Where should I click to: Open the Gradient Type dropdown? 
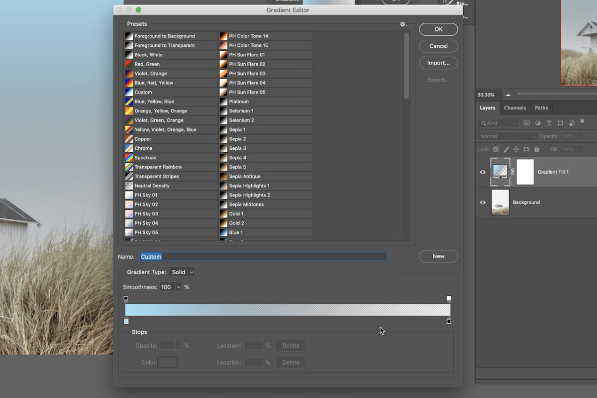[x=182, y=272]
